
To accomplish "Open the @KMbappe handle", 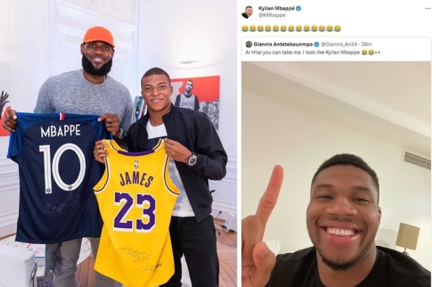I will click(x=272, y=15).
